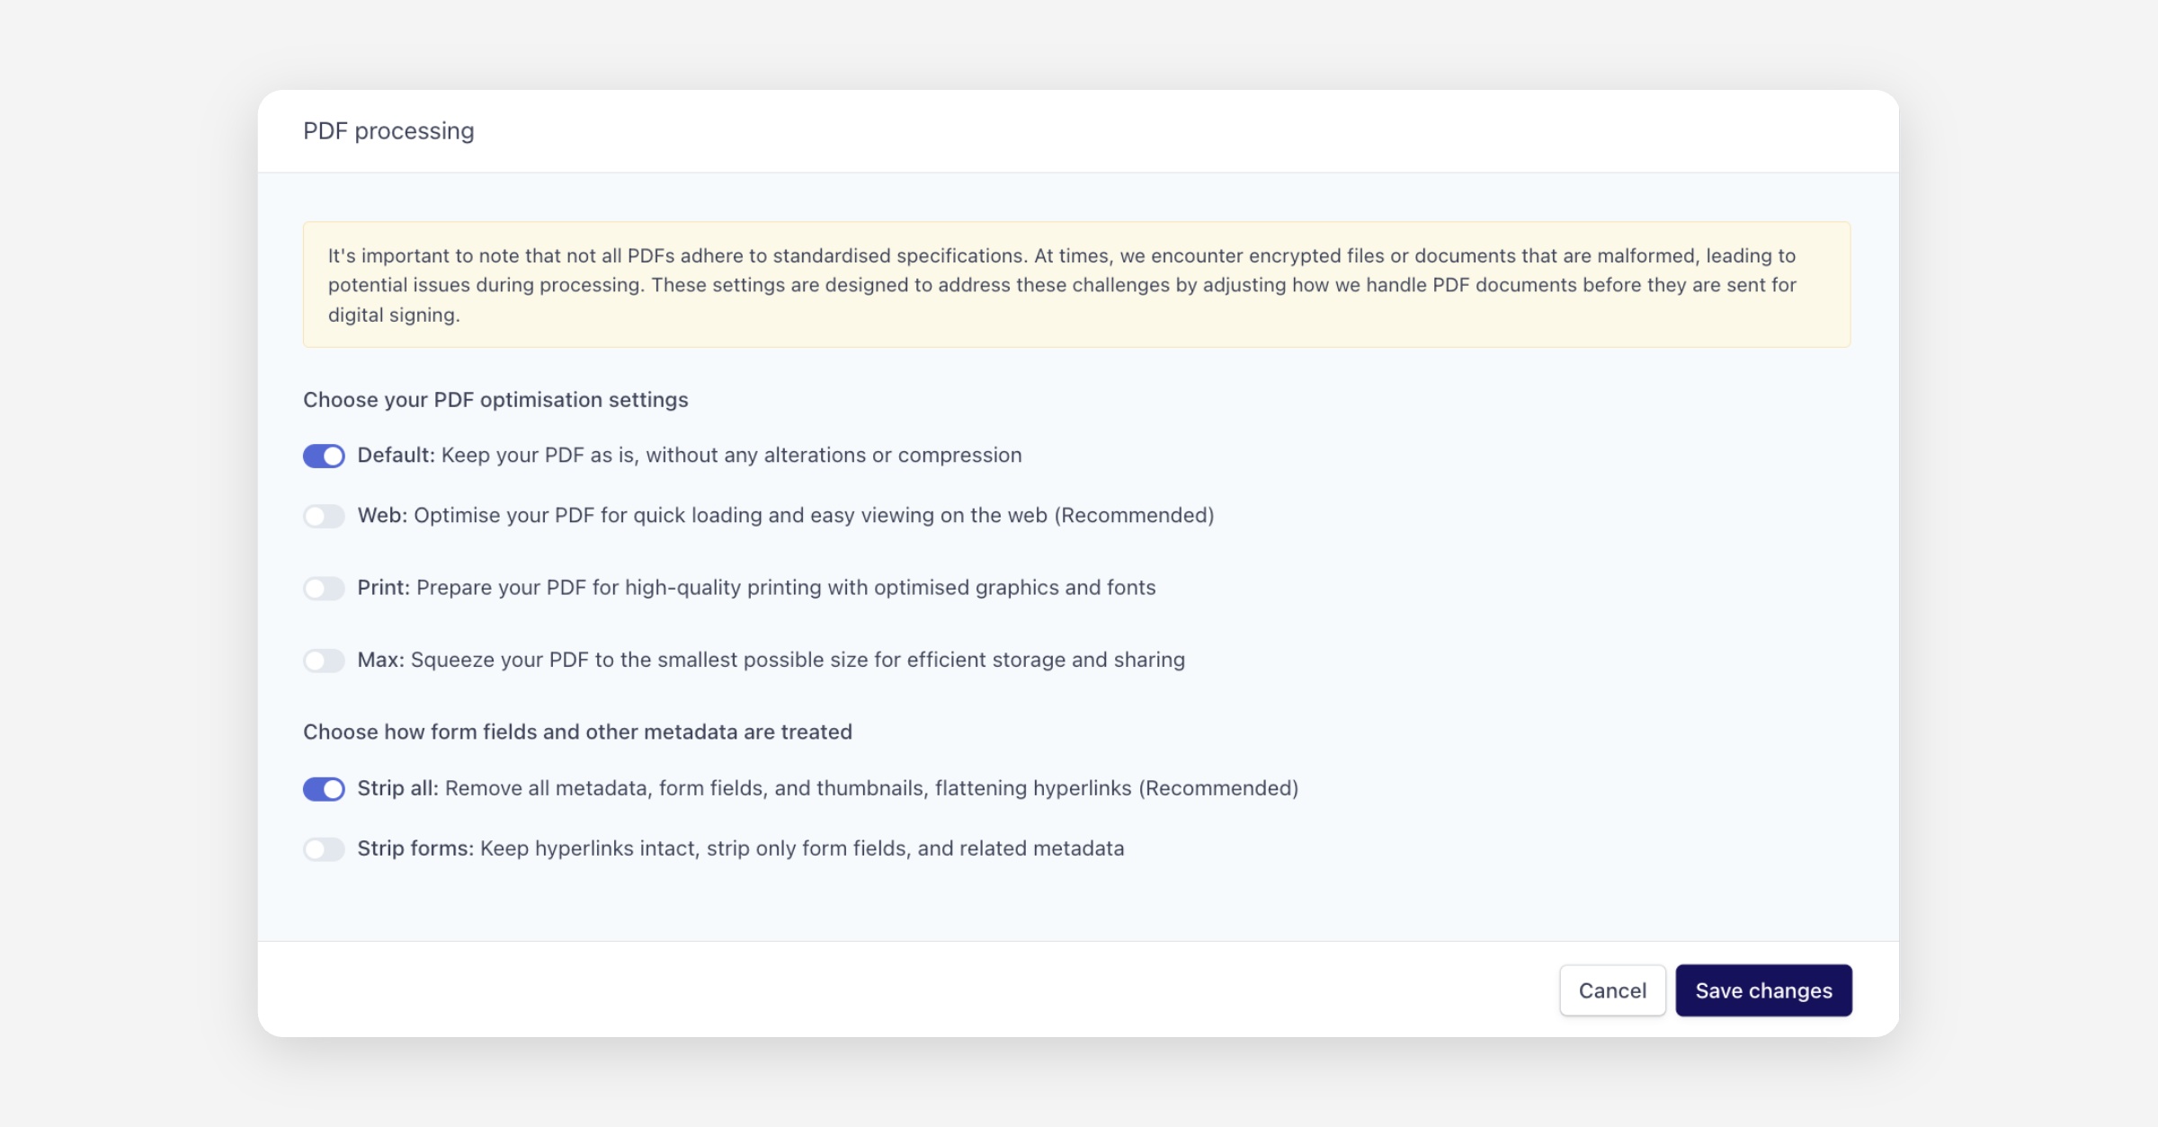Click the "Choose how form fields" section heading
The image size is (2158, 1127).
pyautogui.click(x=577, y=732)
